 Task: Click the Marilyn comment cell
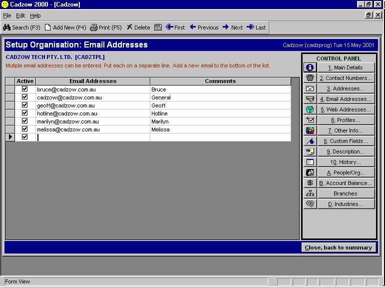coord(220,121)
